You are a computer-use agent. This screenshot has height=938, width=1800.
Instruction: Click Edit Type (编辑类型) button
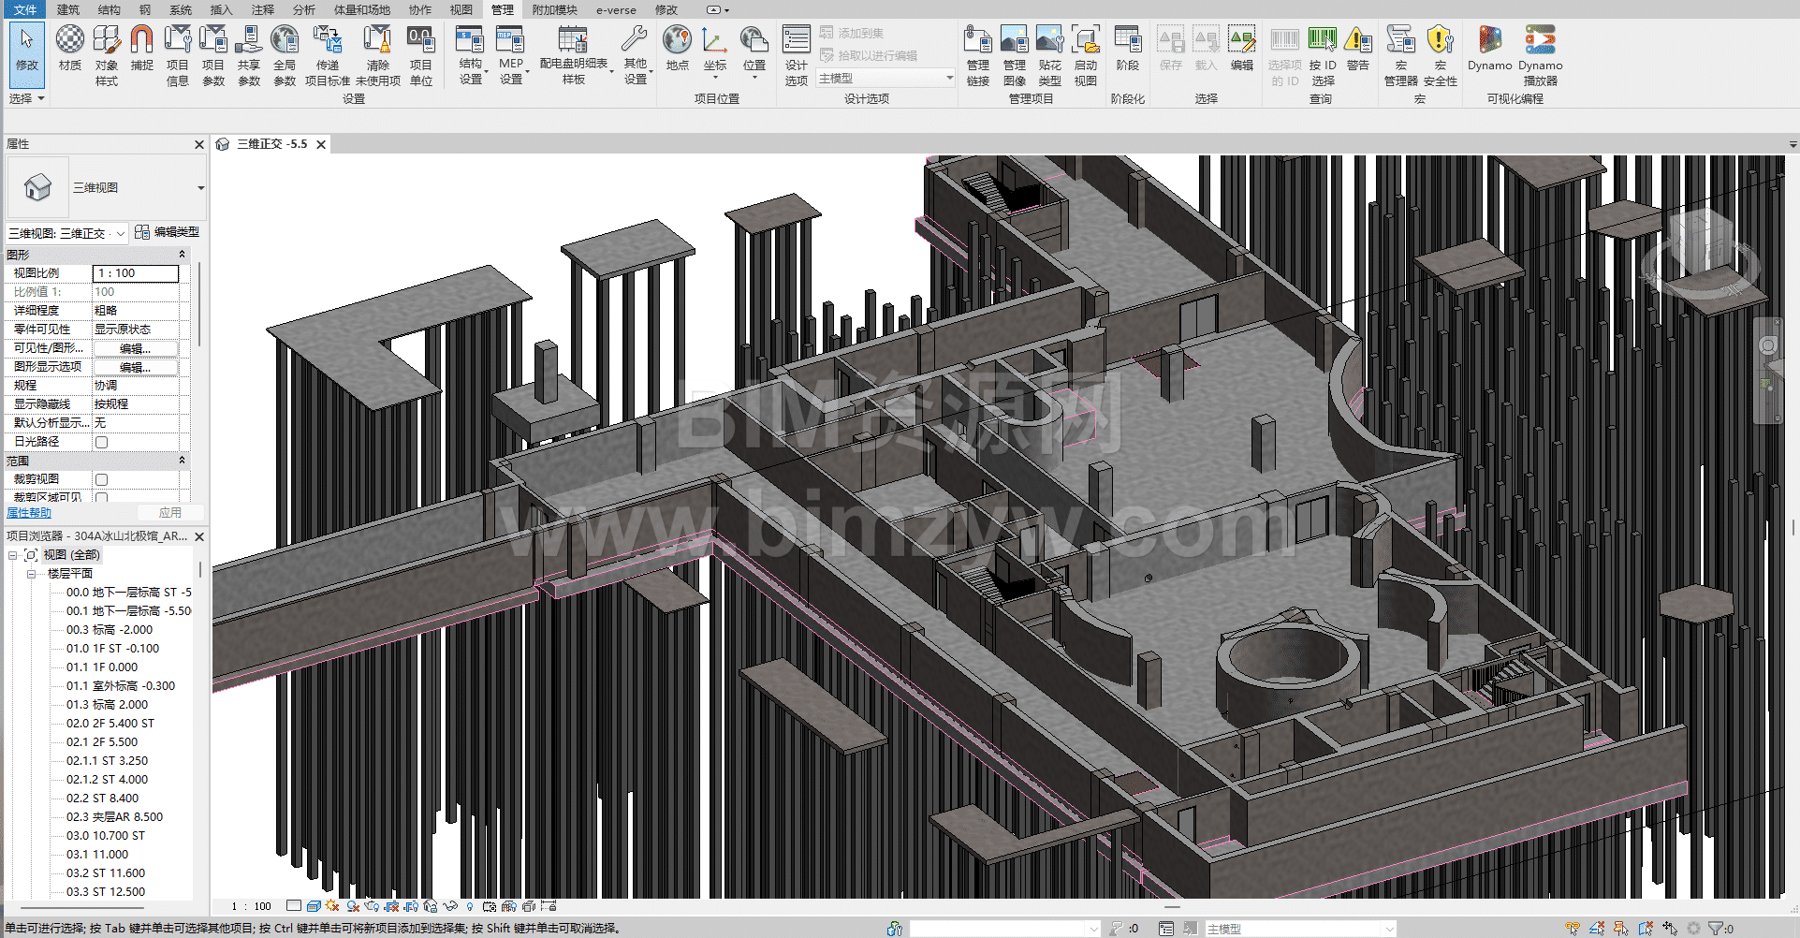(x=168, y=232)
